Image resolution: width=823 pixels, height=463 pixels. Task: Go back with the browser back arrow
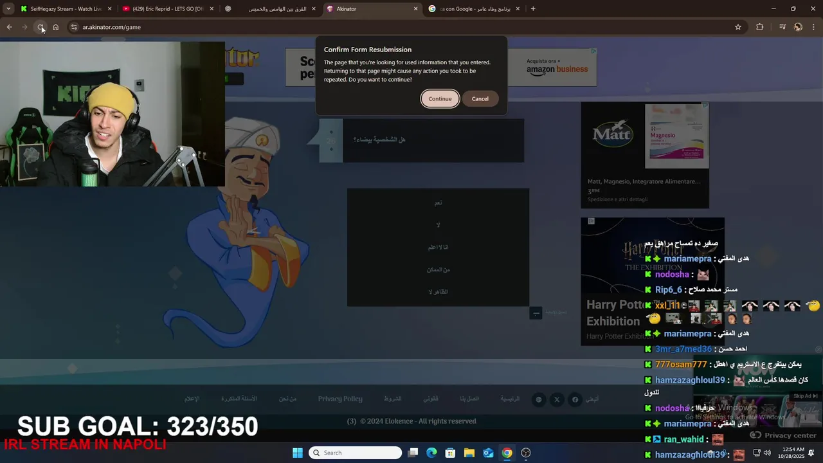tap(9, 27)
